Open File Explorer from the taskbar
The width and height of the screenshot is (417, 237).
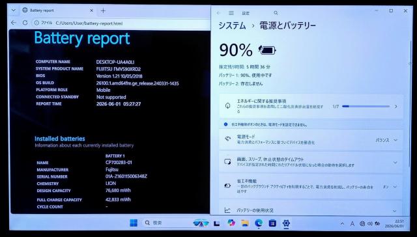(245, 223)
